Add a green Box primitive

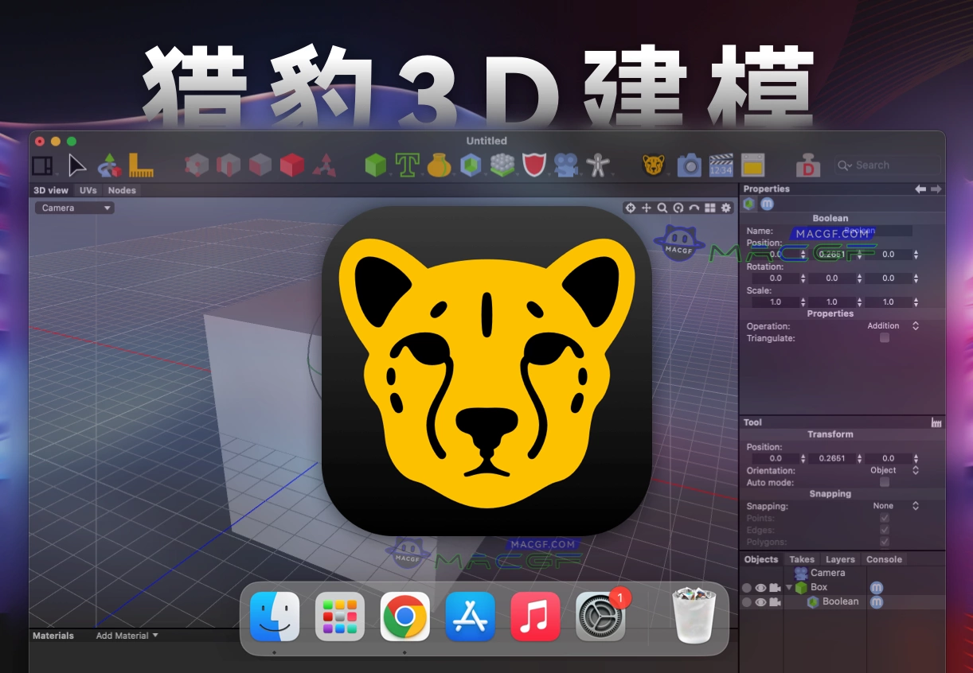[375, 165]
